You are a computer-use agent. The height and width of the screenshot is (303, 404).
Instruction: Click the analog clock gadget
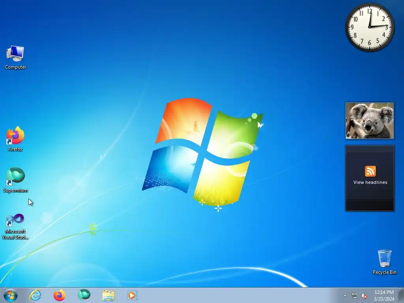[x=369, y=27]
